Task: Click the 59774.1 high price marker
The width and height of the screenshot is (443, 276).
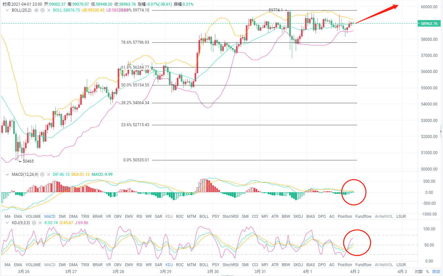Action: 278,10
